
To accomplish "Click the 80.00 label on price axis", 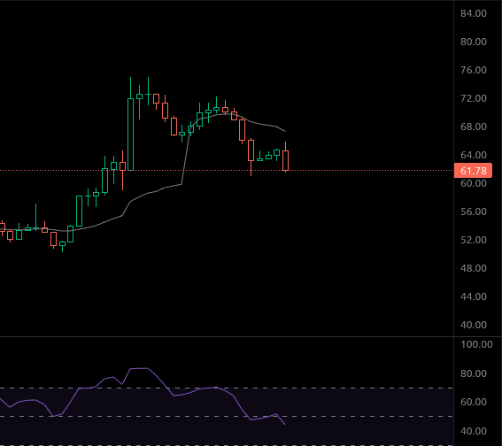I will [474, 42].
